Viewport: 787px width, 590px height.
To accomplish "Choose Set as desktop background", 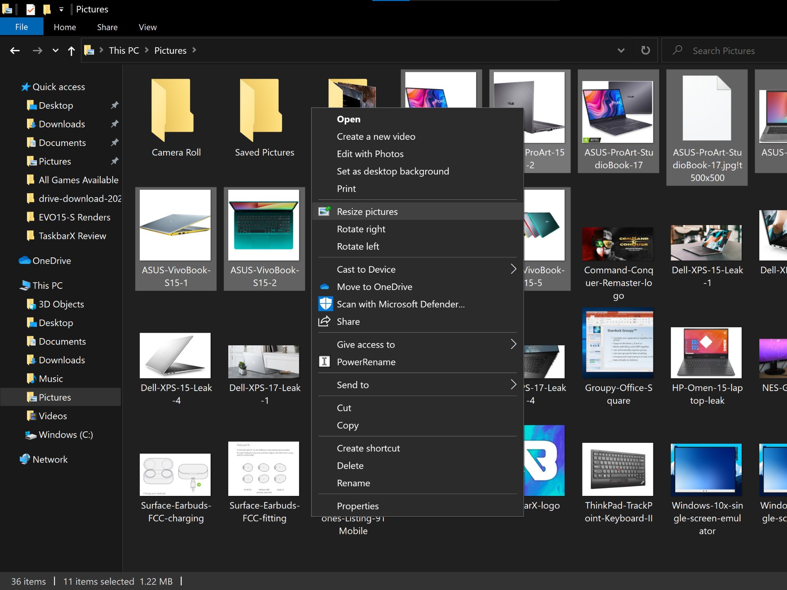I will click(x=393, y=171).
